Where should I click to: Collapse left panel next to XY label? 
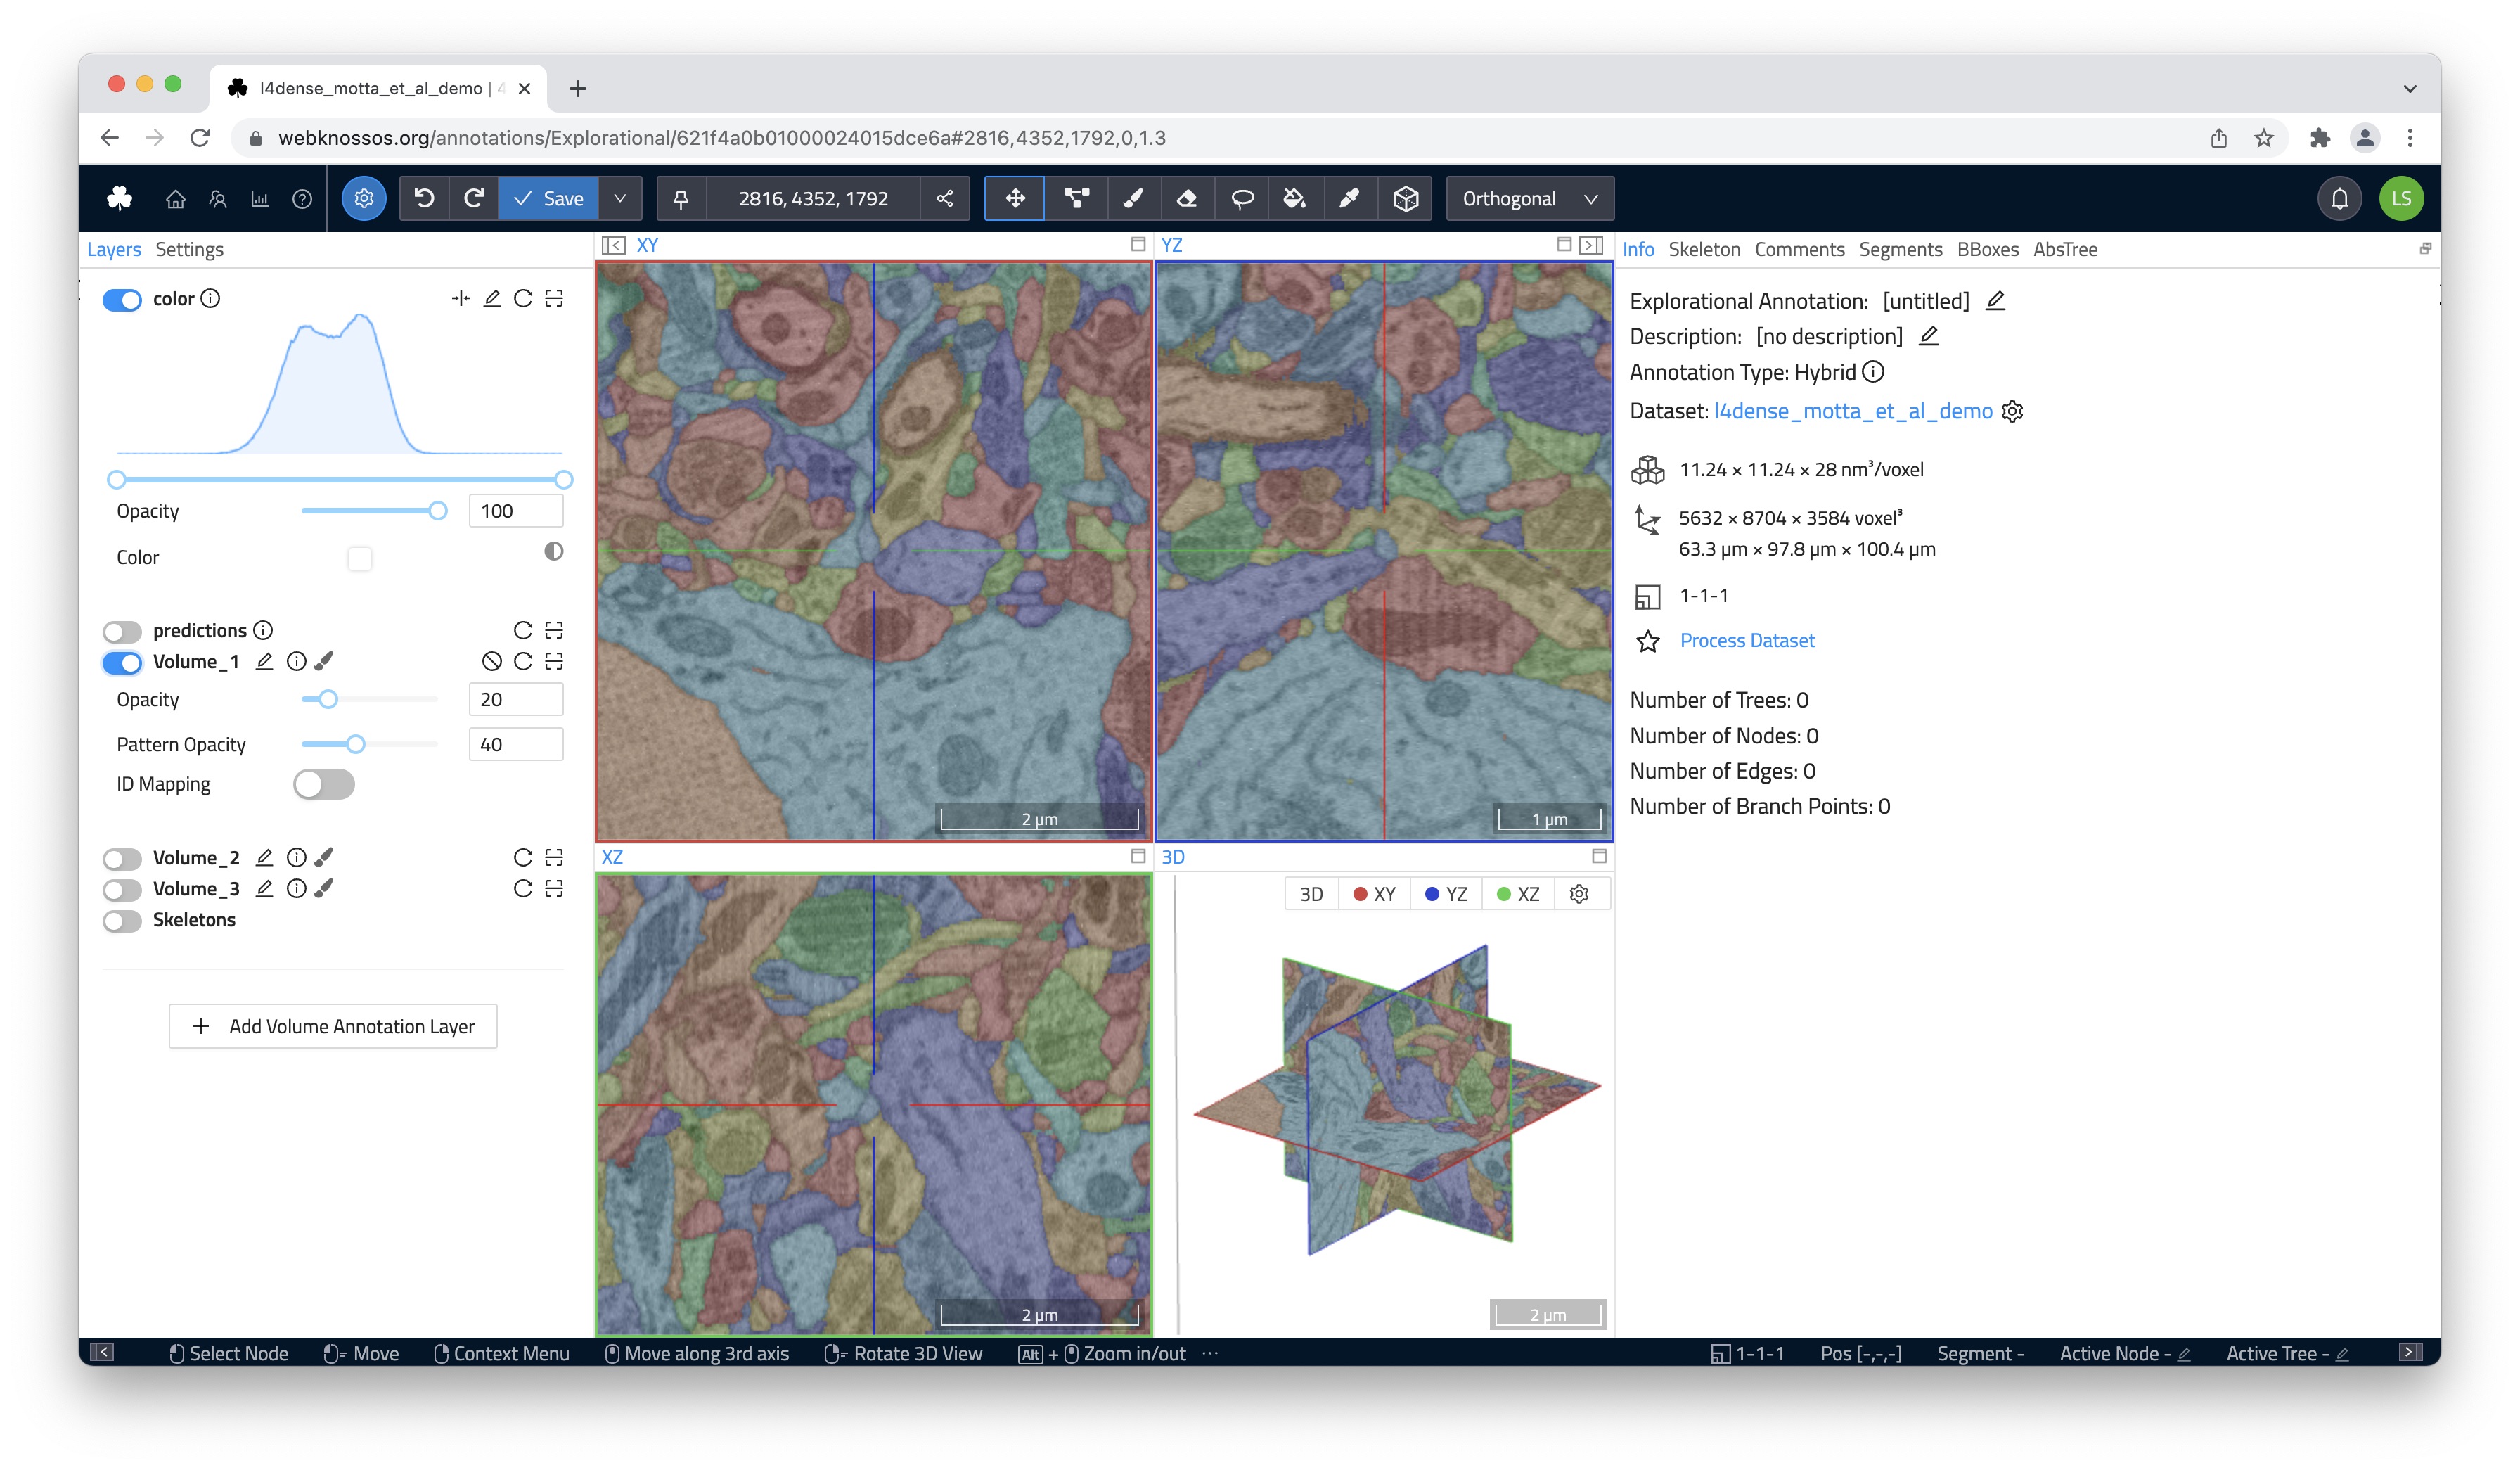pyautogui.click(x=614, y=245)
